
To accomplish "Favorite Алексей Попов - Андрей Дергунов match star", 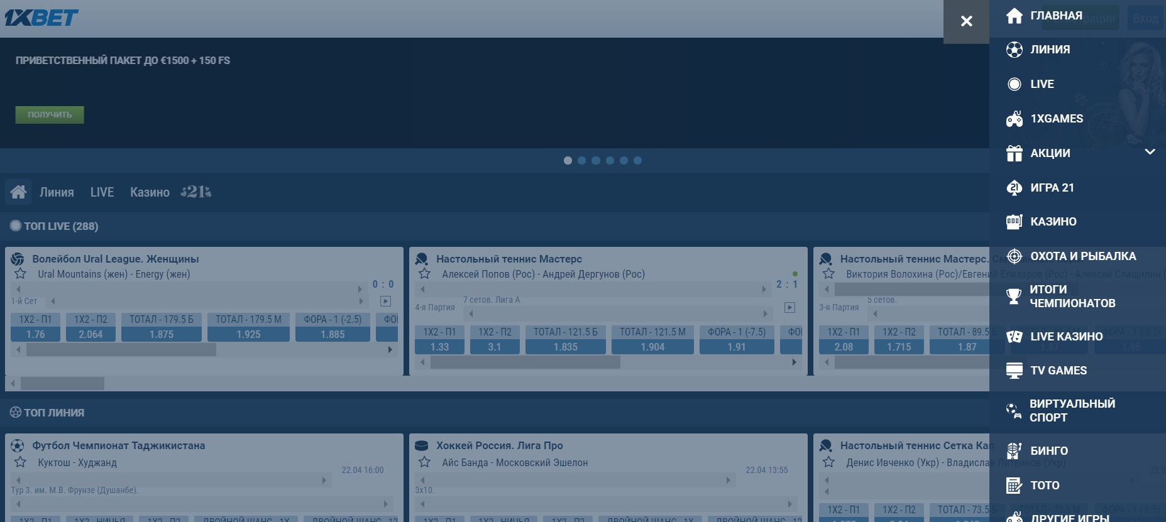I will click(424, 274).
